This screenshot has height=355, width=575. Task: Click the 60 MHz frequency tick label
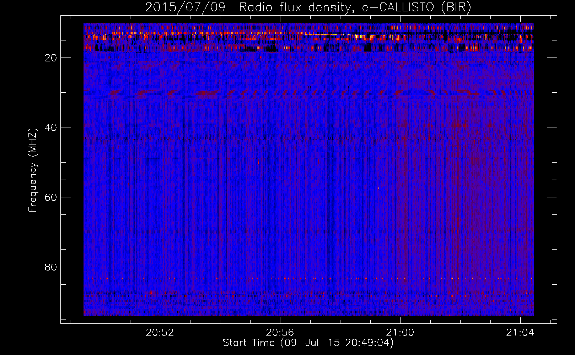[x=51, y=197]
